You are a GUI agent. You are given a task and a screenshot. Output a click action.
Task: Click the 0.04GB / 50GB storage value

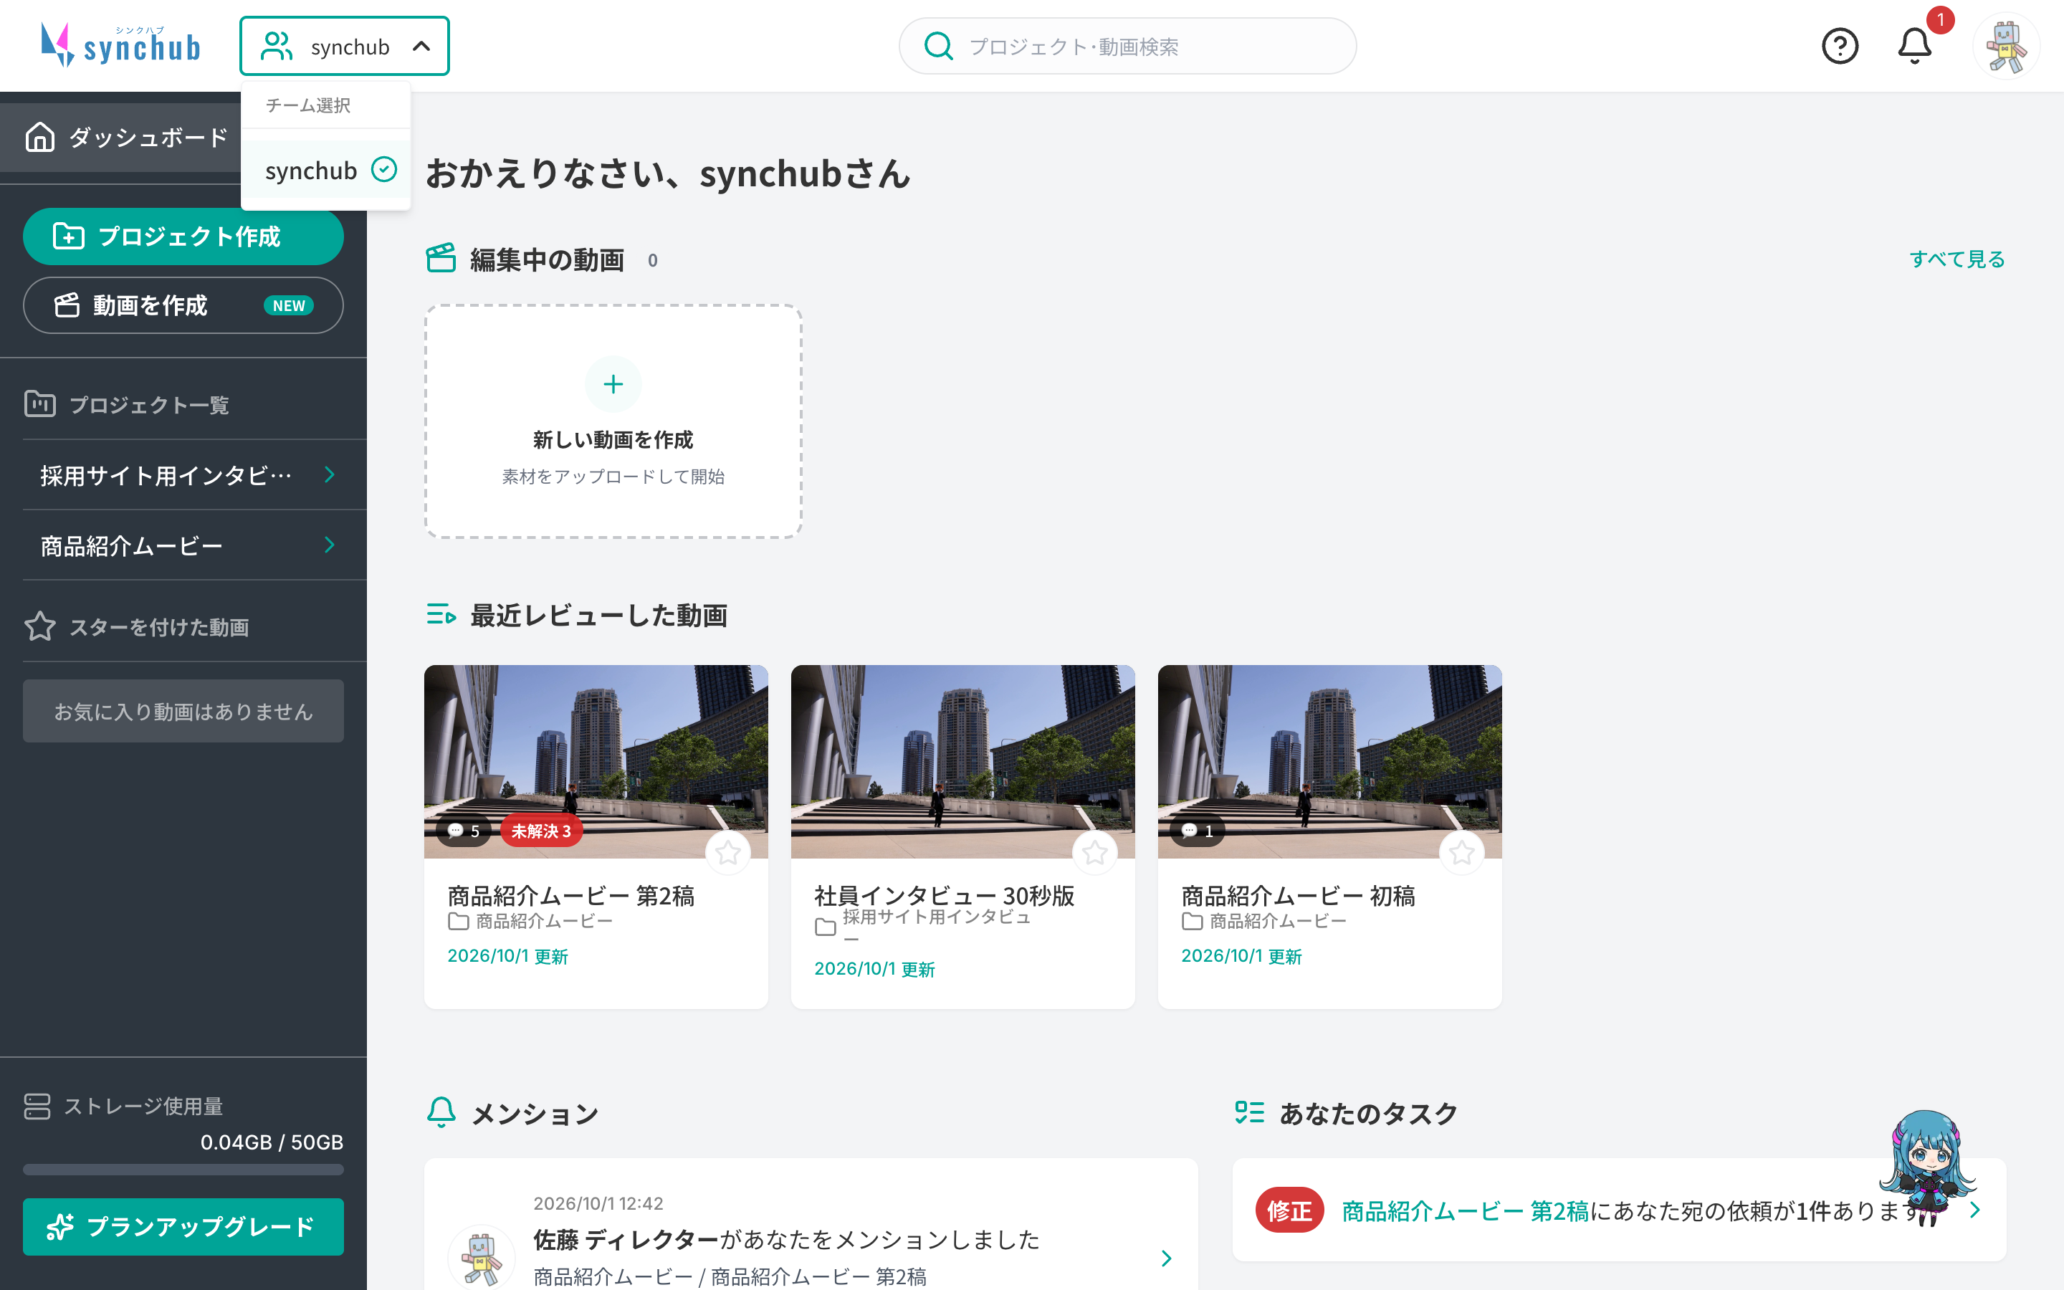tap(271, 1142)
